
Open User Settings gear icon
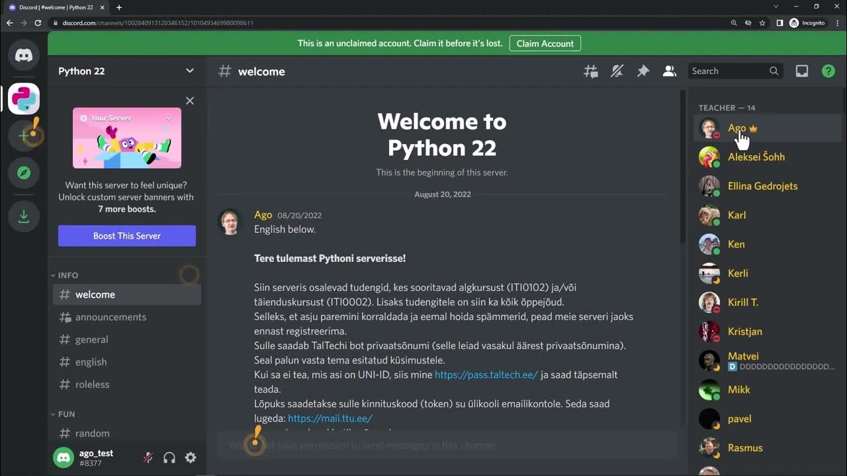(191, 457)
